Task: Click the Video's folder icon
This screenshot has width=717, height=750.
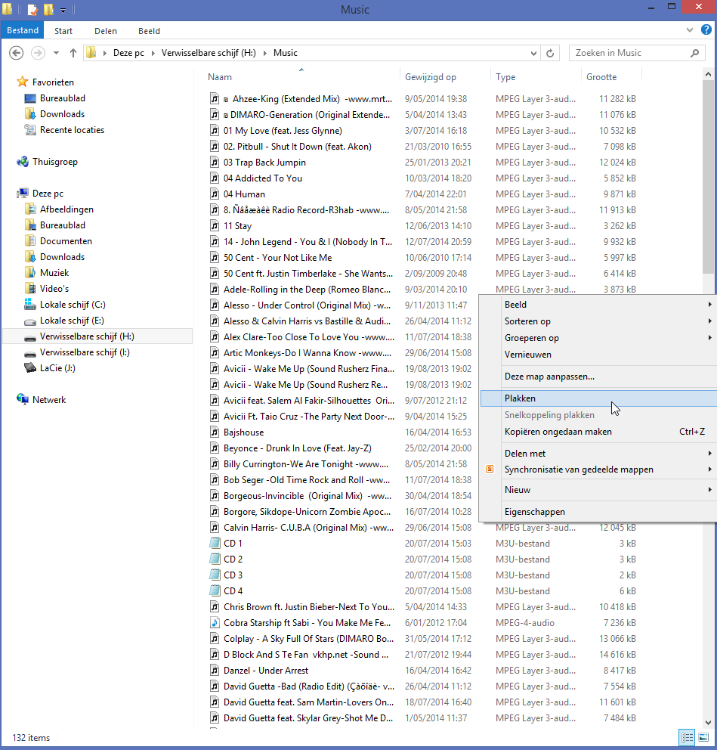Action: click(30, 288)
